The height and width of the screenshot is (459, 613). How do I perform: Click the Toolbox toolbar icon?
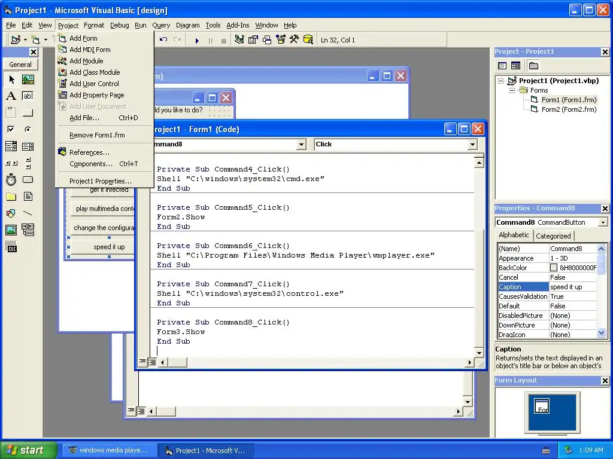coord(295,39)
